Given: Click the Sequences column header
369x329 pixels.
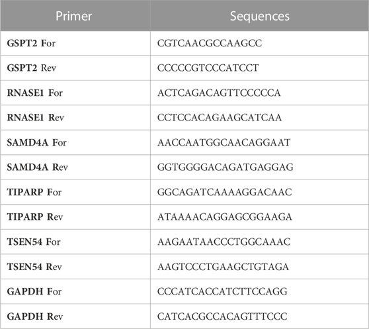Looking at the screenshot, I should pyautogui.click(x=260, y=17).
